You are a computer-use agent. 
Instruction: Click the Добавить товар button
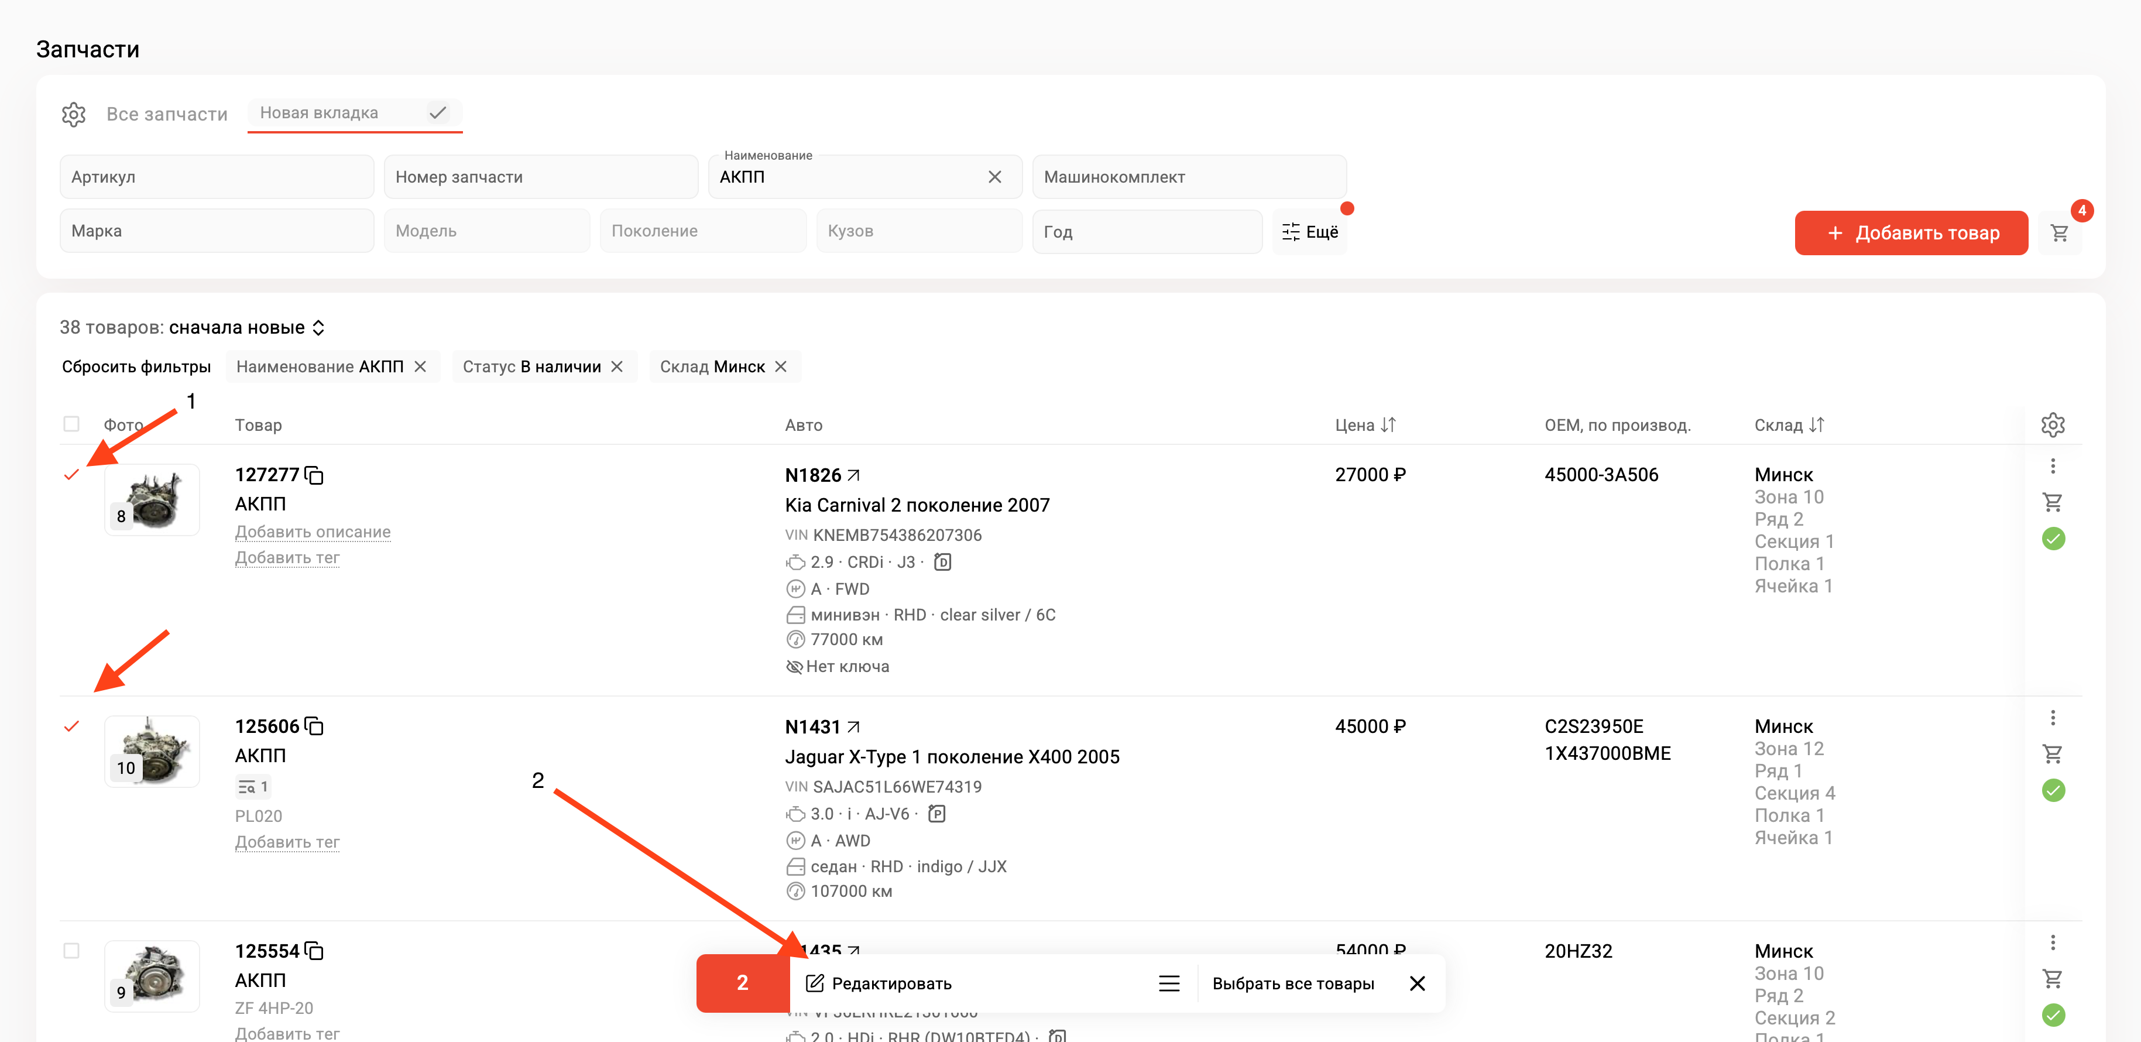[x=1911, y=233]
